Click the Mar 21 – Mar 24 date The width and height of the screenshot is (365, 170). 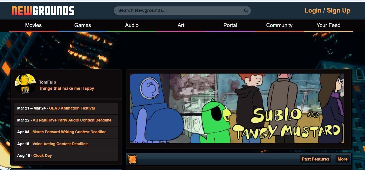[x=31, y=108]
